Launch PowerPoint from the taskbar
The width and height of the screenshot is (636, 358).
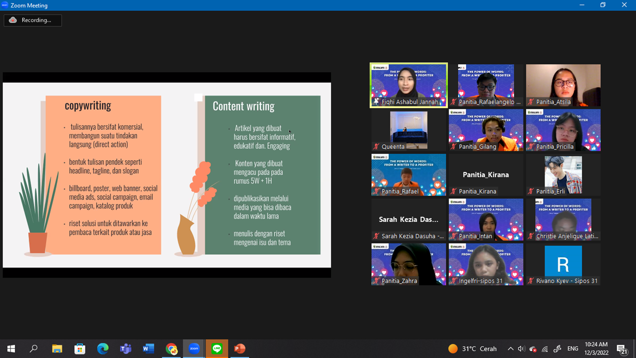point(240,349)
